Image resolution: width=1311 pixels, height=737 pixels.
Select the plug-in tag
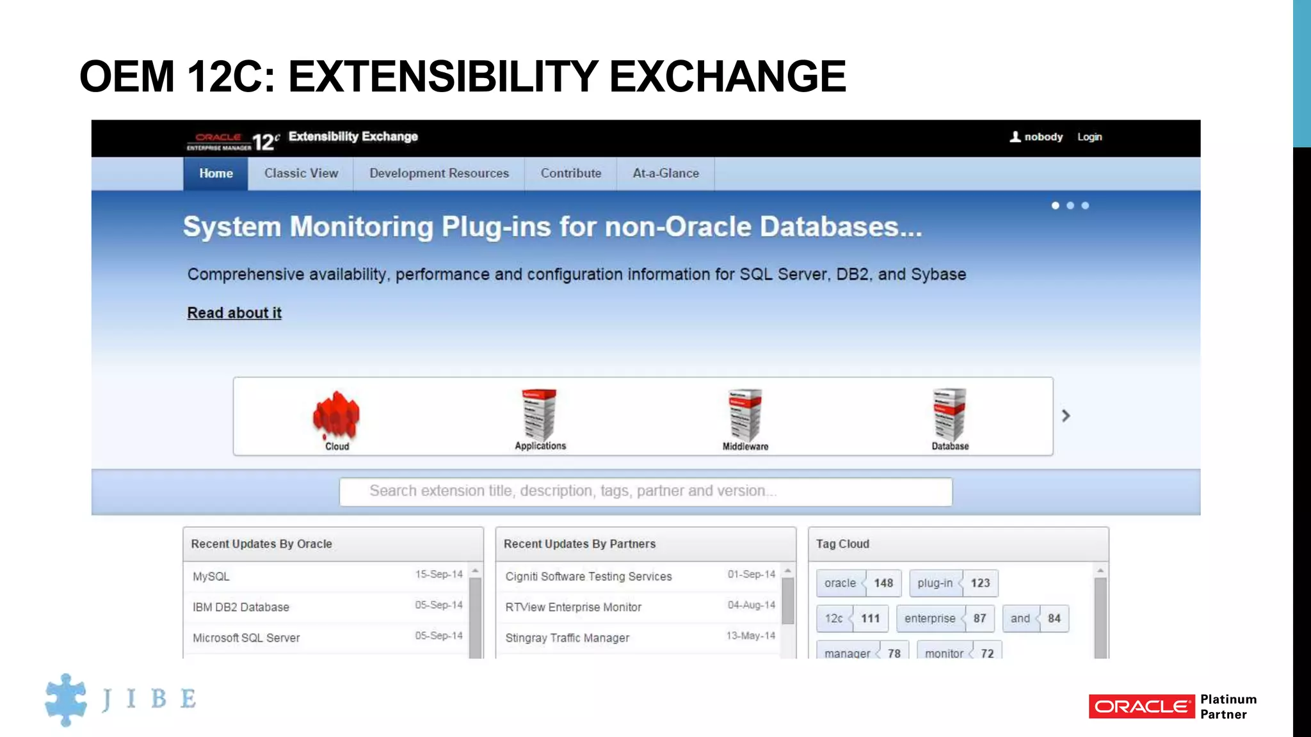click(954, 583)
